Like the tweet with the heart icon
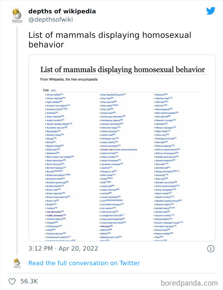This screenshot has width=223, height=290. [x=13, y=281]
